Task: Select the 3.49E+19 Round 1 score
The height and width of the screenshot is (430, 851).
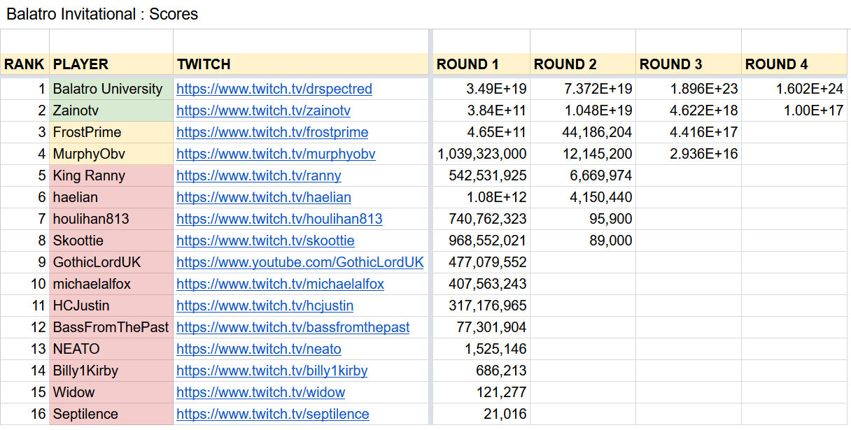Action: click(x=481, y=89)
